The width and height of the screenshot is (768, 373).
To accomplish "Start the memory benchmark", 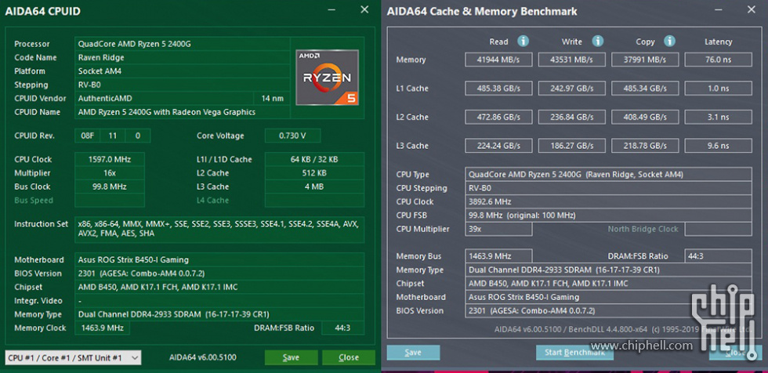I will (574, 353).
